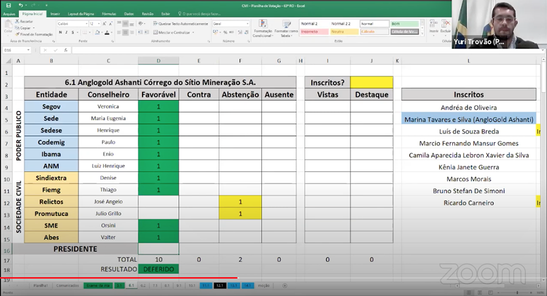Add a new sheet with plus button
Screen dimensions: 547x296
pos(284,286)
